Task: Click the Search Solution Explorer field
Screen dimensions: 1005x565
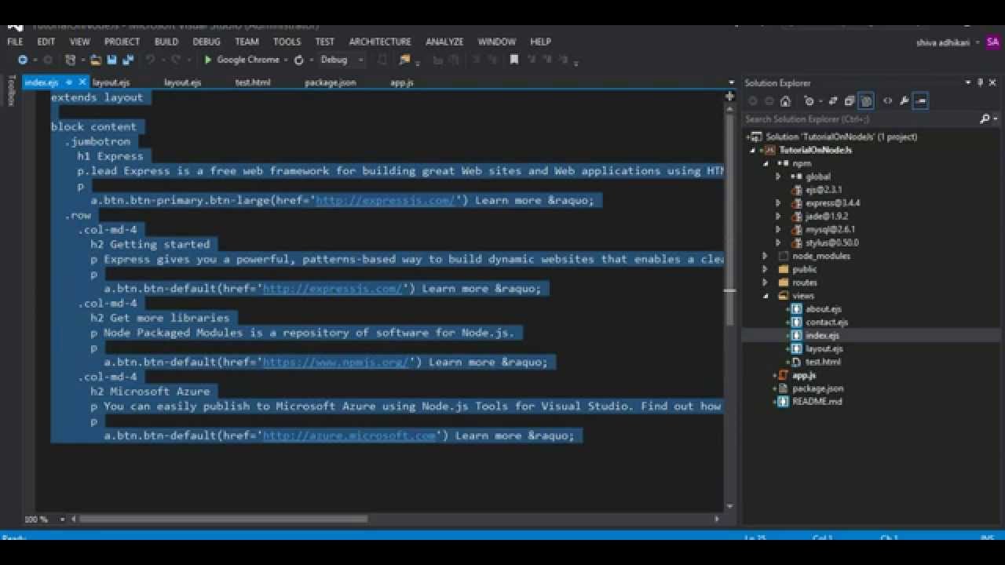Action: [860, 119]
